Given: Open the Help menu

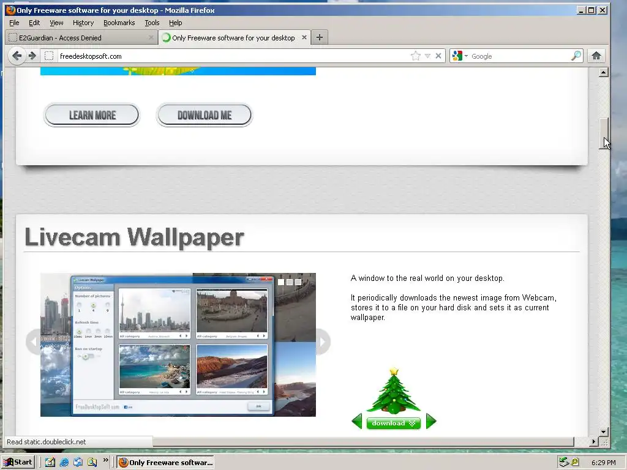Looking at the screenshot, I should coord(175,23).
